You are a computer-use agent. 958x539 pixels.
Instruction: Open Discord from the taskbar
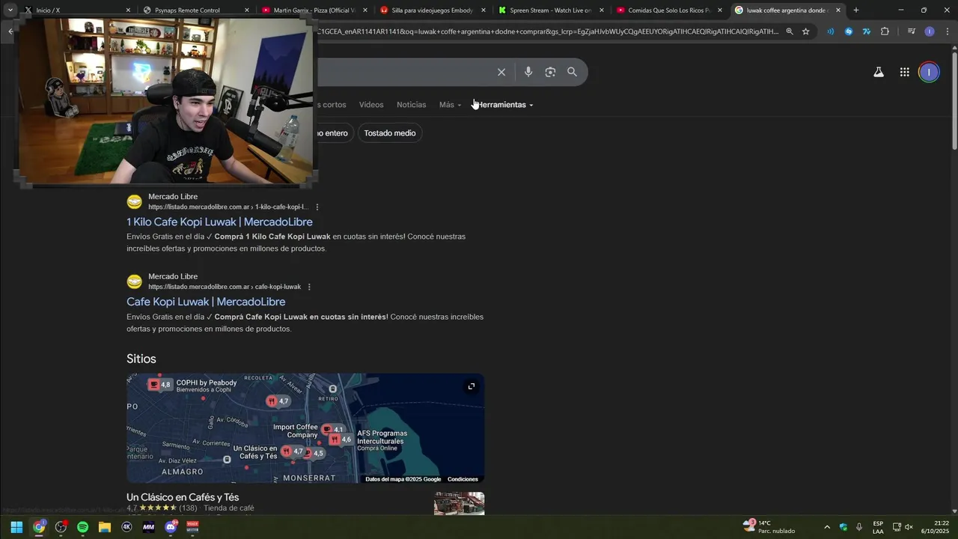click(x=171, y=527)
